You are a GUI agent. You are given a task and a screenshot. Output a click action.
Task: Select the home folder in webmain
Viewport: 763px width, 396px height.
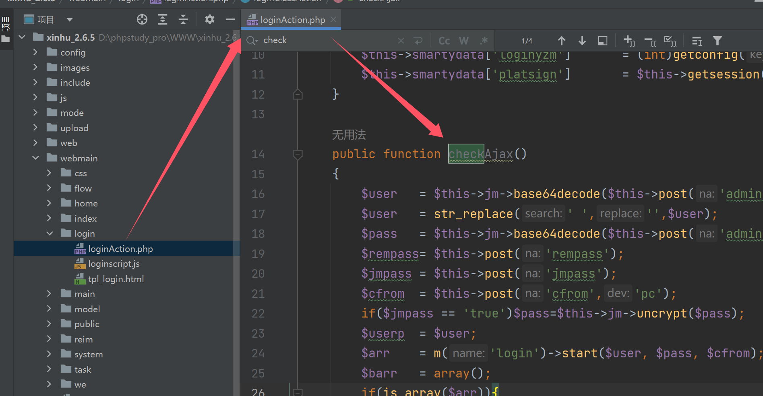coord(86,203)
